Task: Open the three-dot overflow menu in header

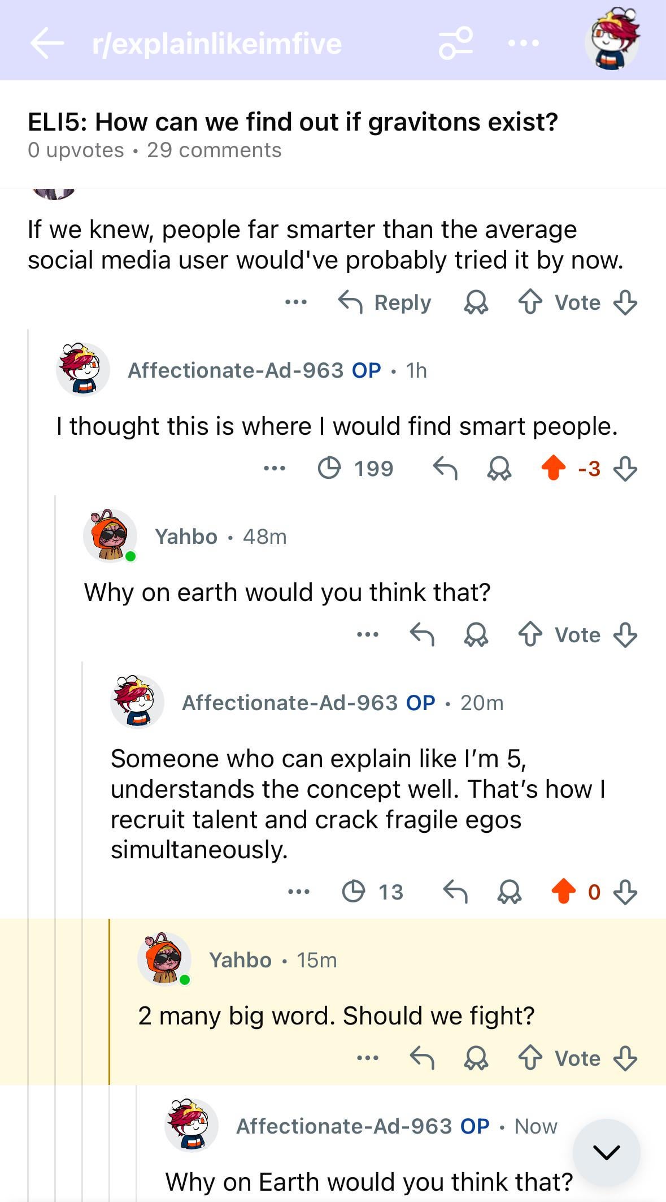Action: click(x=524, y=43)
